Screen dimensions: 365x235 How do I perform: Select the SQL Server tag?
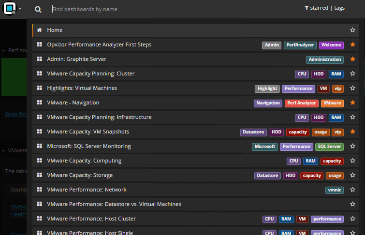pos(329,147)
